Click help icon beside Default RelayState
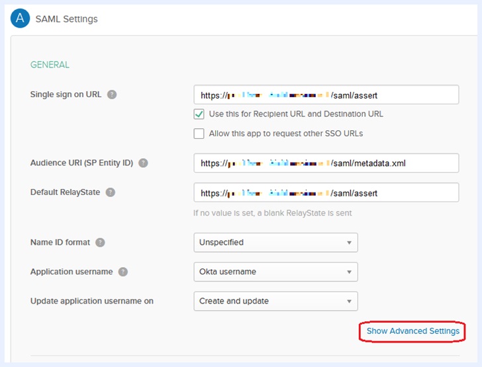 click(x=111, y=192)
